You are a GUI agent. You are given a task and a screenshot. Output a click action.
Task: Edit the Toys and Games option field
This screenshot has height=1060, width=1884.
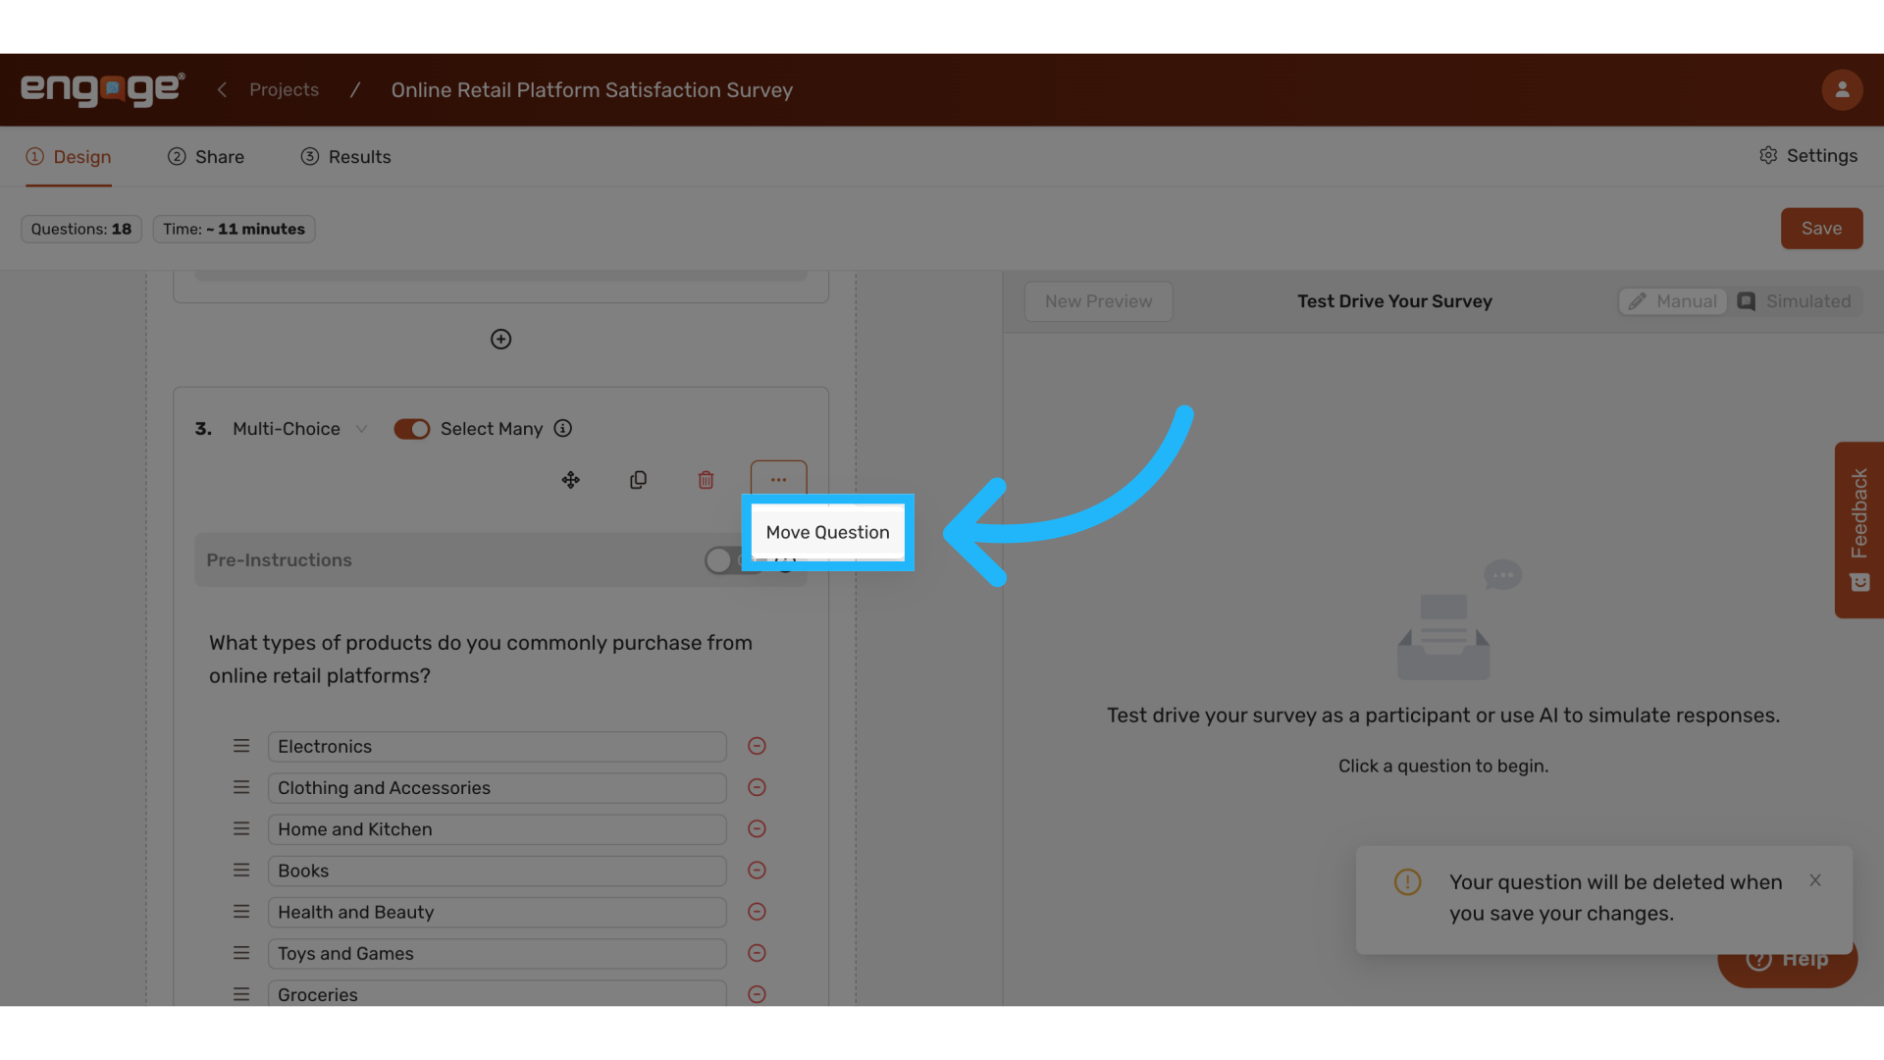coord(497,952)
